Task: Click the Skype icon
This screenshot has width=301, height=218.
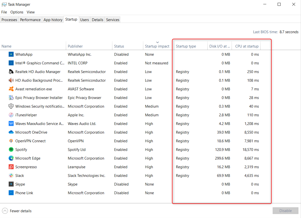Action: click(11, 184)
